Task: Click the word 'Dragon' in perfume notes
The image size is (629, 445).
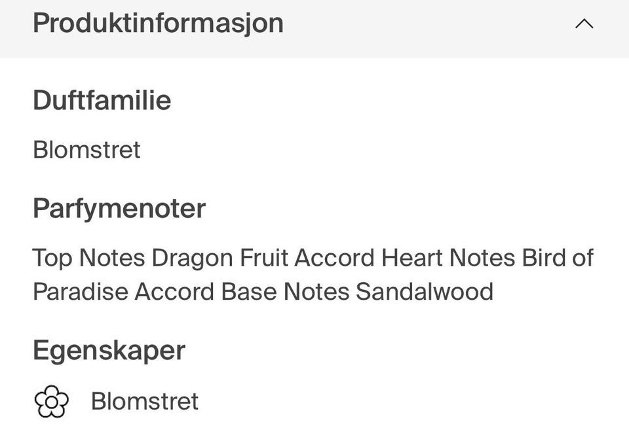Action: (x=192, y=258)
